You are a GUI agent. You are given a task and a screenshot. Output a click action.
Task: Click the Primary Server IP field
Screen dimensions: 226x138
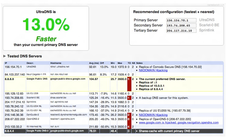point(181,20)
